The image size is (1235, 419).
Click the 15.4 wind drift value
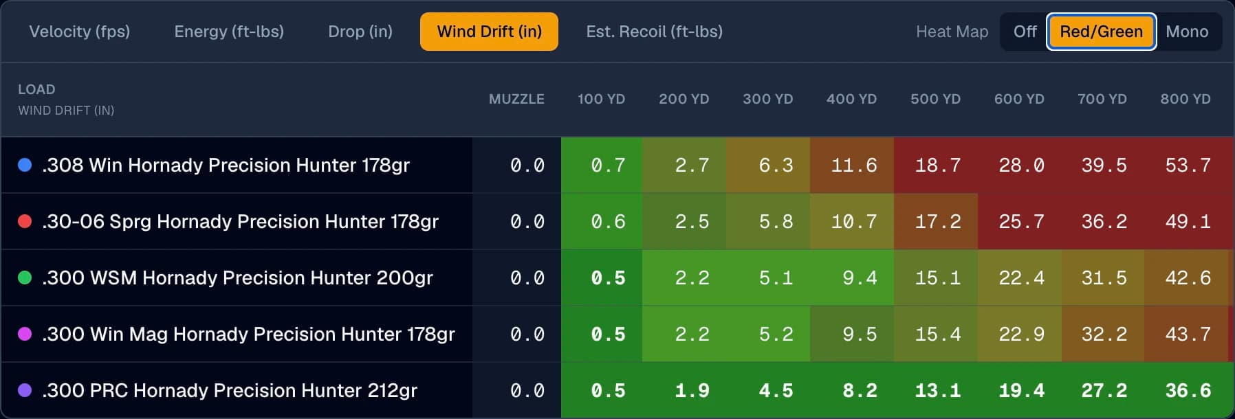(936, 334)
